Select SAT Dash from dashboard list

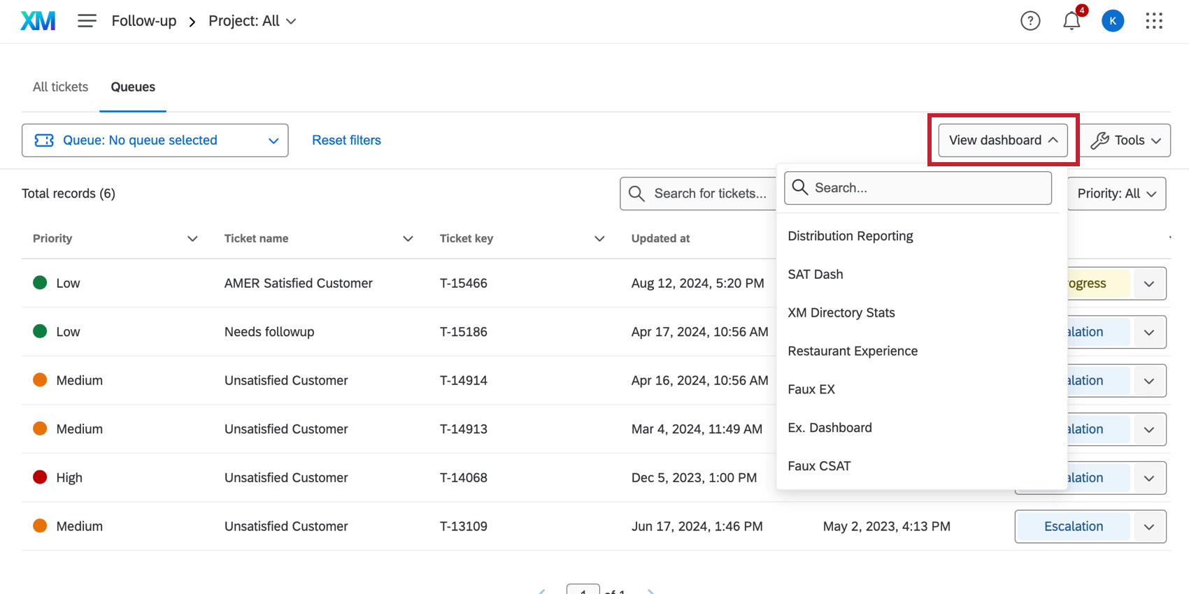click(816, 275)
